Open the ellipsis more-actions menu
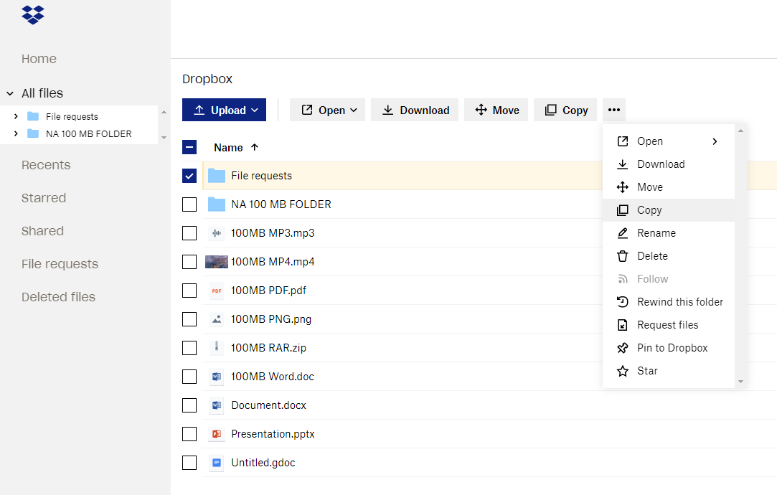Image resolution: width=777 pixels, height=495 pixels. tap(613, 110)
